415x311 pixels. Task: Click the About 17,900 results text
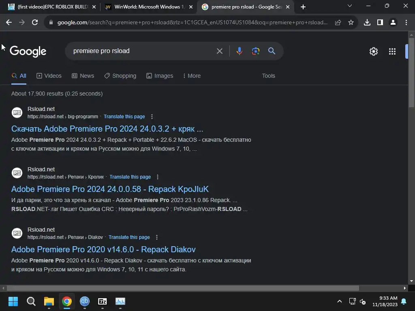[x=57, y=94]
